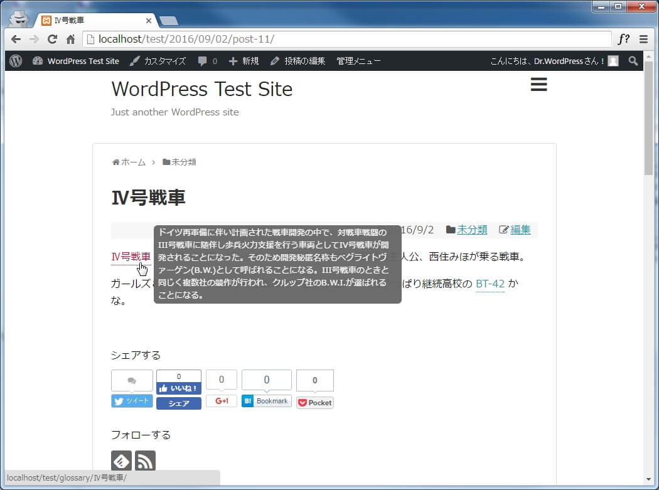Click the WordPress logo in admin bar
659x490 pixels.
coord(16,61)
